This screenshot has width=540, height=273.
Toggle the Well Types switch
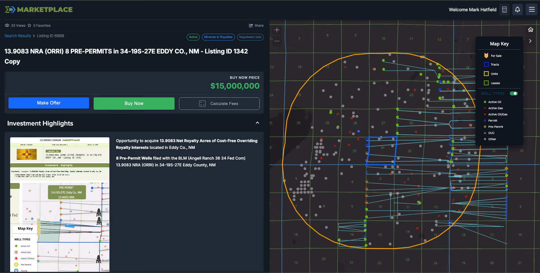514,93
